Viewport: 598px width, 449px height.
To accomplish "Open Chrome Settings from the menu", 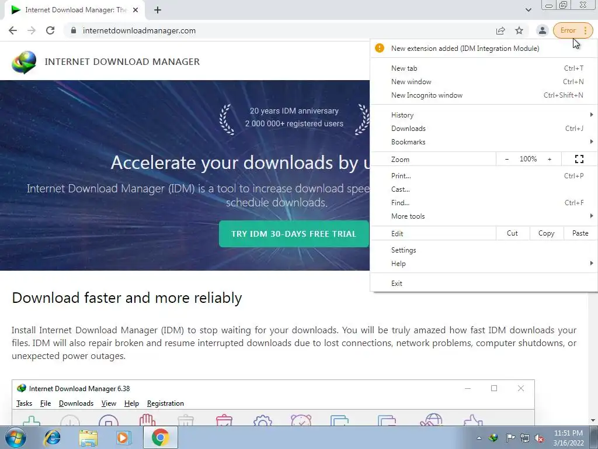I will 484,250.
